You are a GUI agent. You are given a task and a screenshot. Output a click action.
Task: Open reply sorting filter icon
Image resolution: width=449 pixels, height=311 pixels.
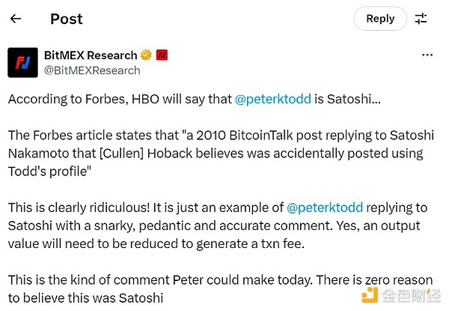(x=421, y=19)
